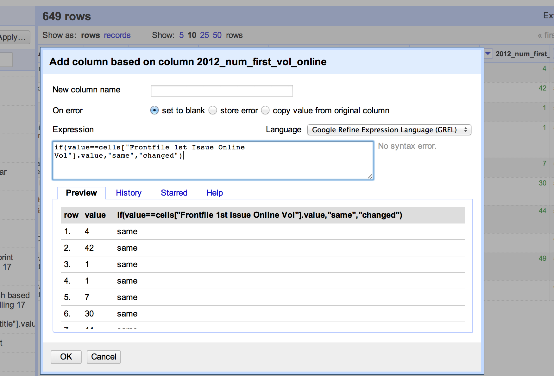Grab the expression box resize handle
Viewport: 554px width, 376px height.
[370, 176]
